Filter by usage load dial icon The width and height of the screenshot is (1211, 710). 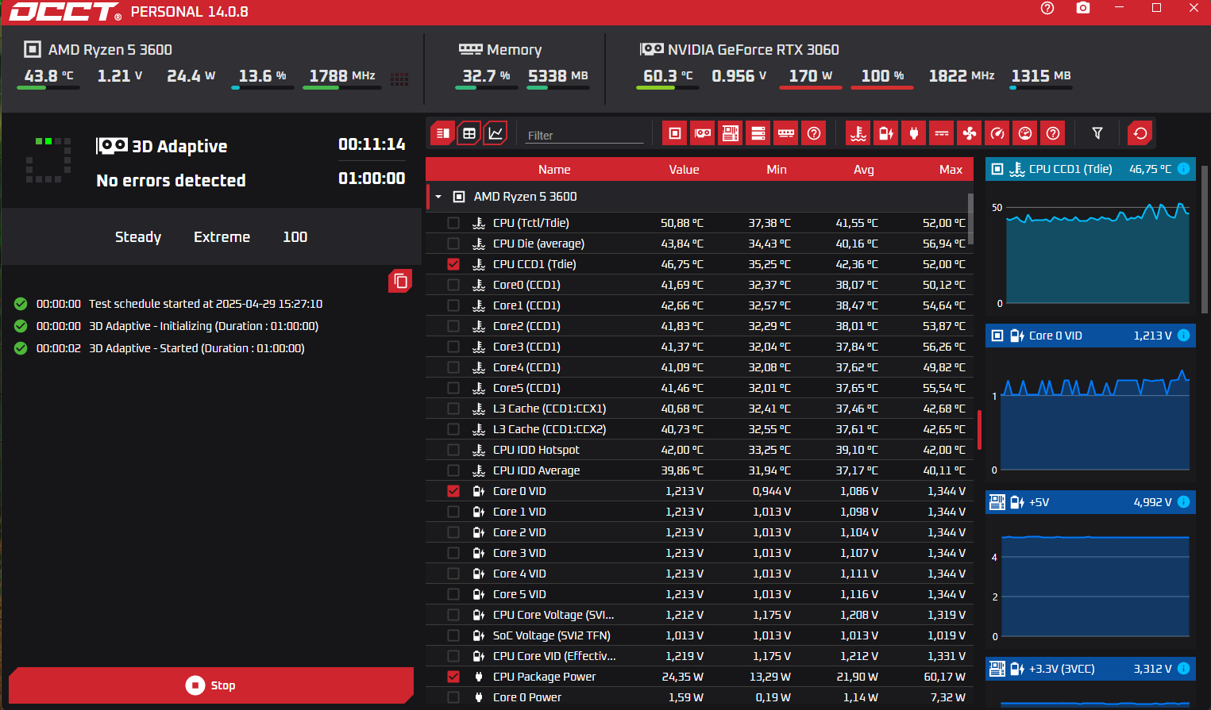1025,133
